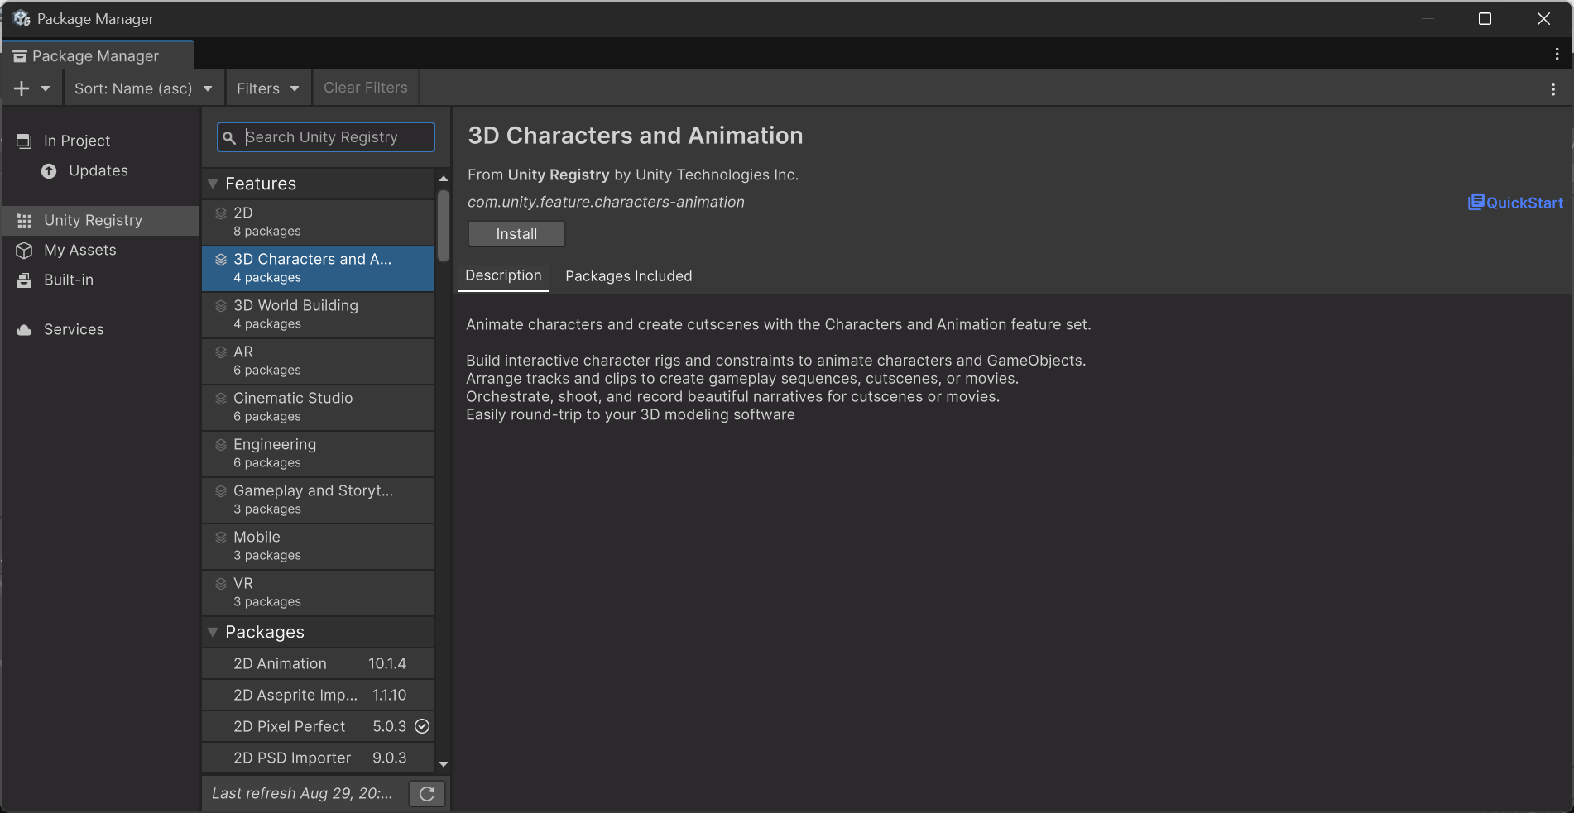
Task: Select the Mobile feature name
Action: tap(257, 537)
